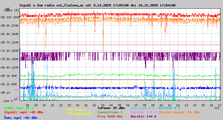
Task: Click the 00 midnight hour label on the time axis
Action: click(x=70, y=105)
